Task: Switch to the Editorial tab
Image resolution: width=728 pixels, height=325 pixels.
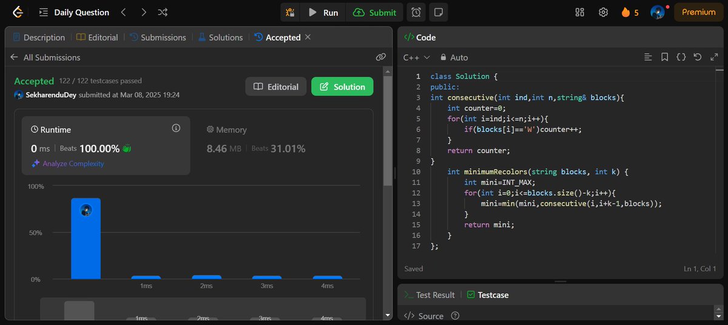Action: coord(98,38)
